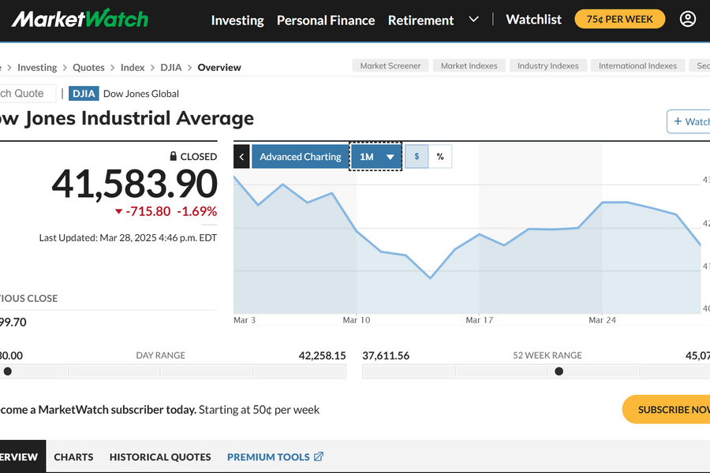710x473 pixels.
Task: Click the external link icon beside Premium Tools
Action: (x=319, y=456)
